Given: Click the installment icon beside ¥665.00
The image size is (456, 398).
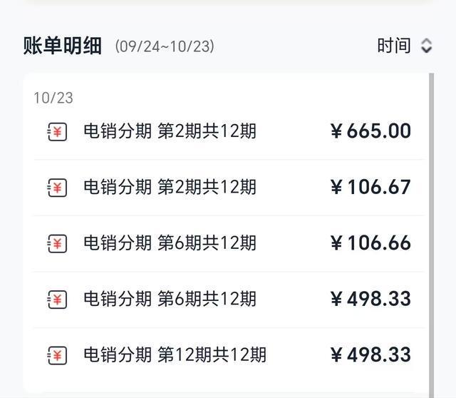Looking at the screenshot, I should point(58,132).
